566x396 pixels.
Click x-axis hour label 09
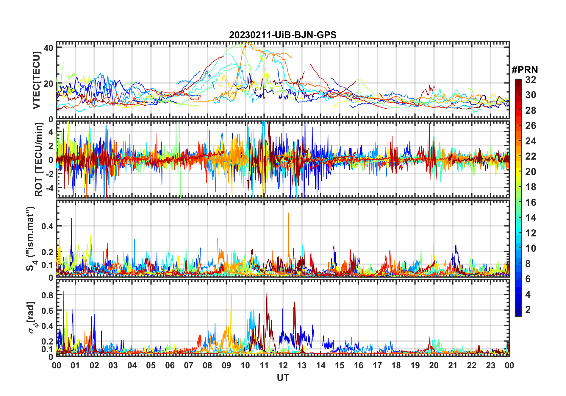click(x=226, y=365)
